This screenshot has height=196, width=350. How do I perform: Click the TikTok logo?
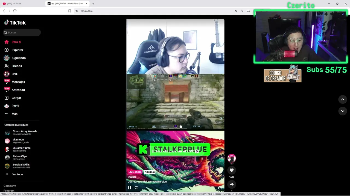pyautogui.click(x=15, y=23)
